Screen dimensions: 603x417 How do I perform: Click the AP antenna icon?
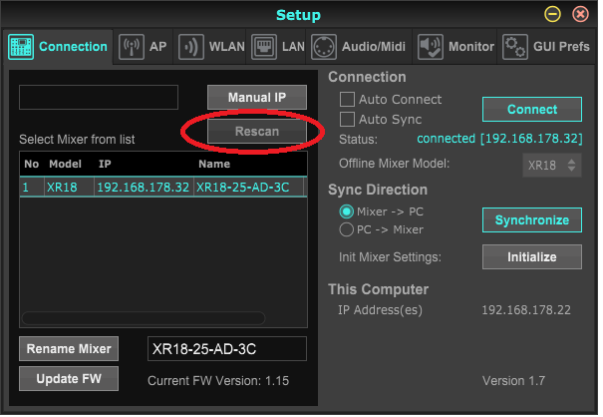131,47
